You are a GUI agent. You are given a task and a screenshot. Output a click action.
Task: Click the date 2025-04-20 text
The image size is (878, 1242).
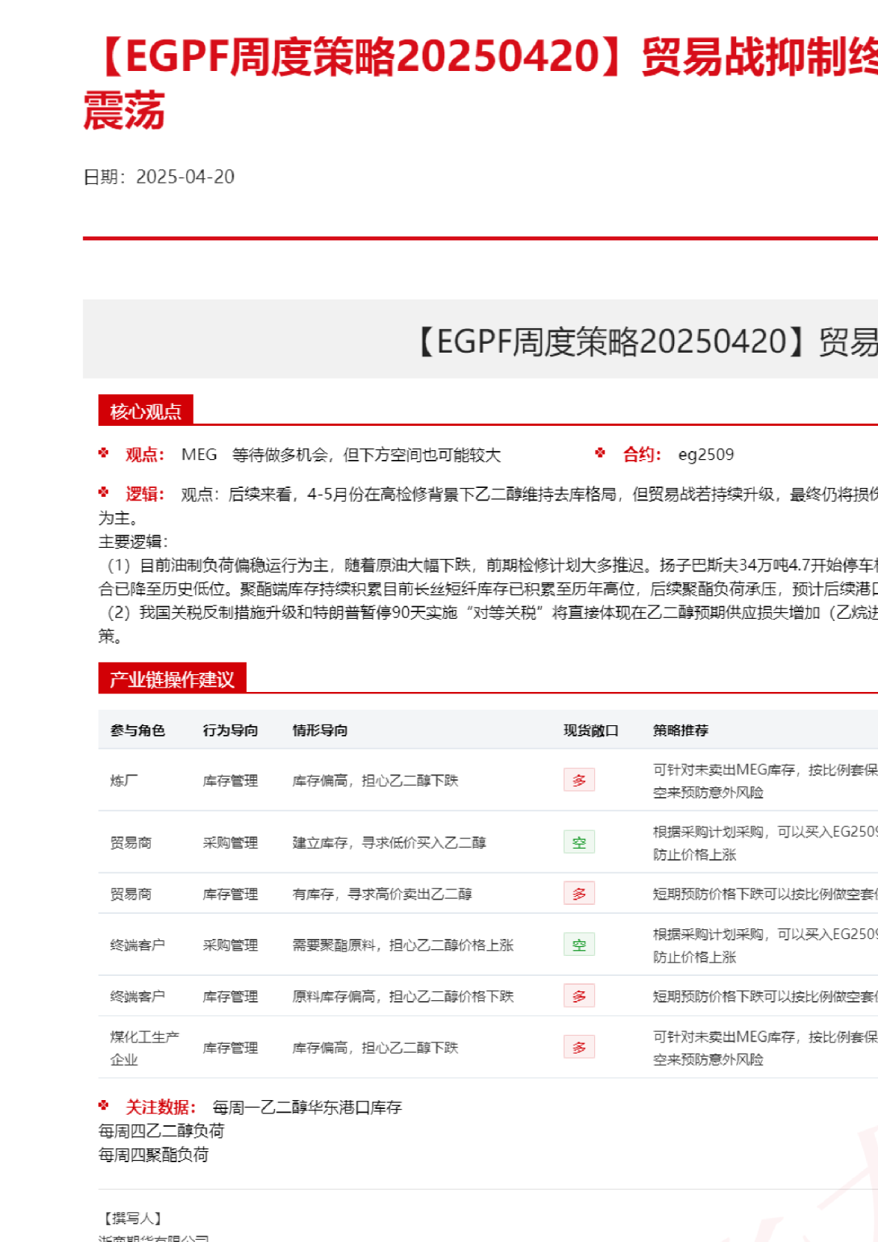(x=185, y=177)
